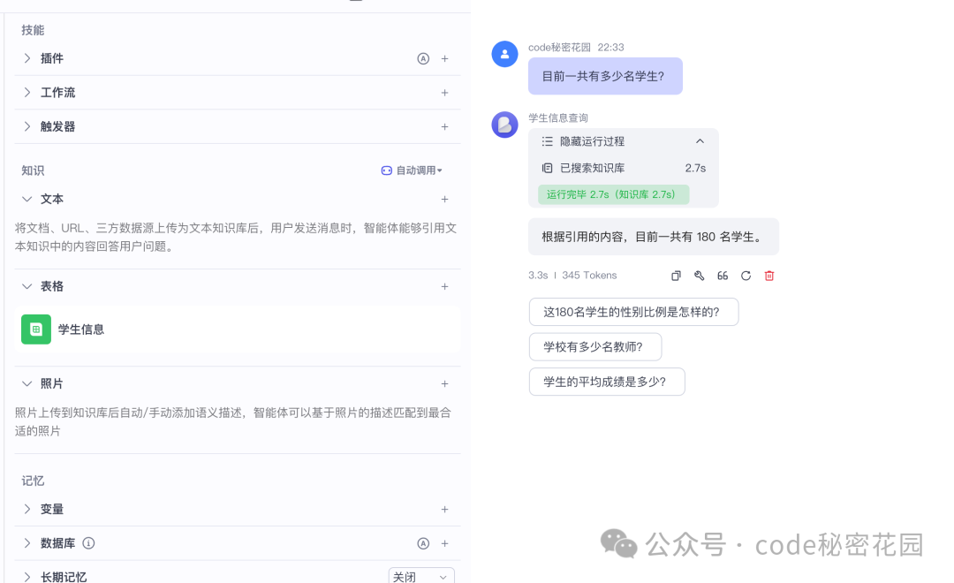The height and width of the screenshot is (583, 954).
Task: Delete the reply using the trash icon
Action: (769, 276)
